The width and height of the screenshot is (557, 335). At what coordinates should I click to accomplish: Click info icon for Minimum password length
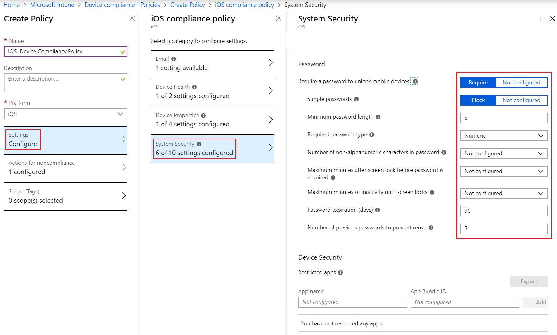pyautogui.click(x=378, y=117)
